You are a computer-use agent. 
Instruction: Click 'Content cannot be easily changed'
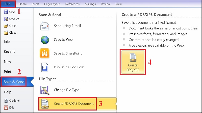pos(154,40)
